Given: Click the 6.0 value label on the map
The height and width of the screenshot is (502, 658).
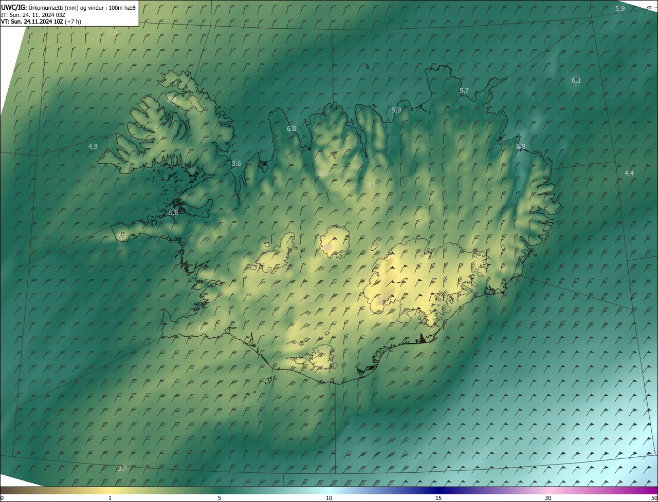Looking at the screenshot, I should click(x=291, y=128).
